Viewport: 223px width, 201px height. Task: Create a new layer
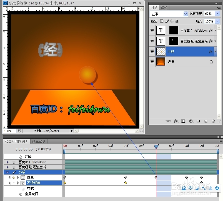(x=206, y=121)
